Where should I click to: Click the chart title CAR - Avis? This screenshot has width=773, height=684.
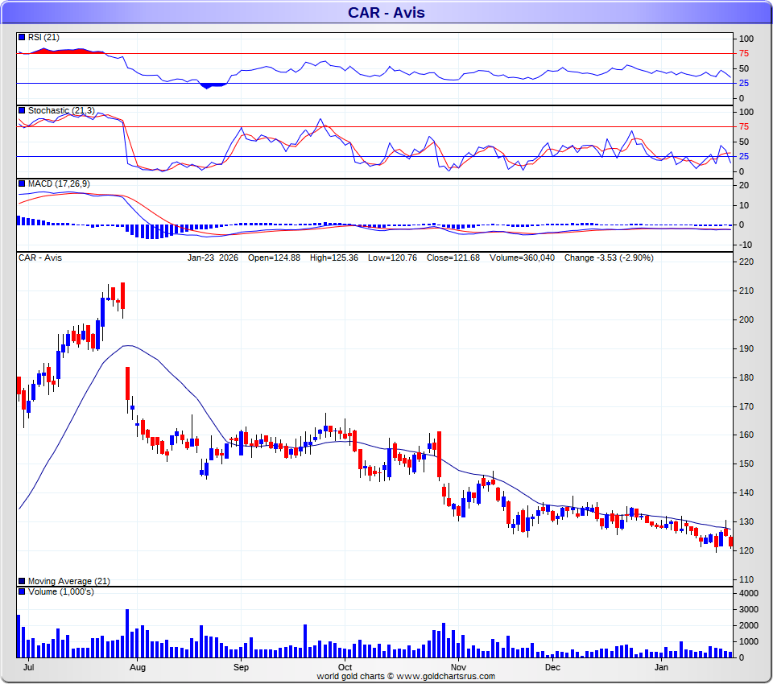(x=386, y=12)
